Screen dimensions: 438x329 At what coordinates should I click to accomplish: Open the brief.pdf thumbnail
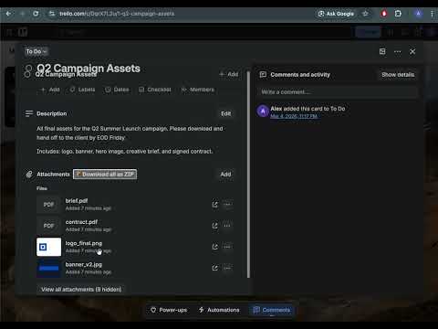coord(48,205)
